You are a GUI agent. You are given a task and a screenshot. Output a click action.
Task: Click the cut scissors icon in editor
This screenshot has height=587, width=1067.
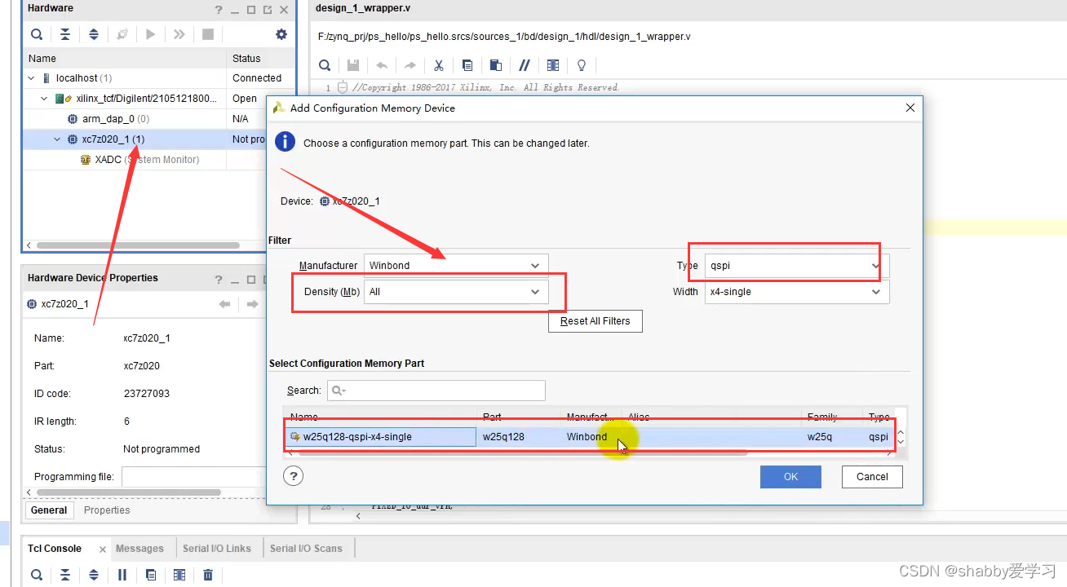(x=439, y=65)
